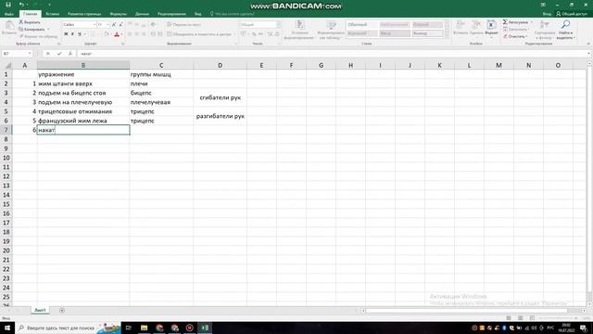This screenshot has width=593, height=334.
Task: Open the Windows Start menu
Action: (7, 328)
